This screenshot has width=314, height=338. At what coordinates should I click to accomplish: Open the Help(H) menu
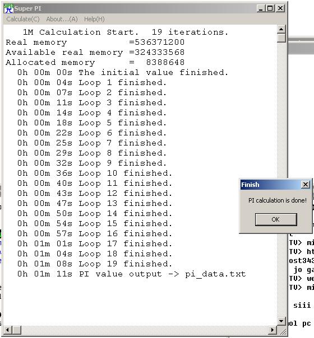[x=94, y=19]
